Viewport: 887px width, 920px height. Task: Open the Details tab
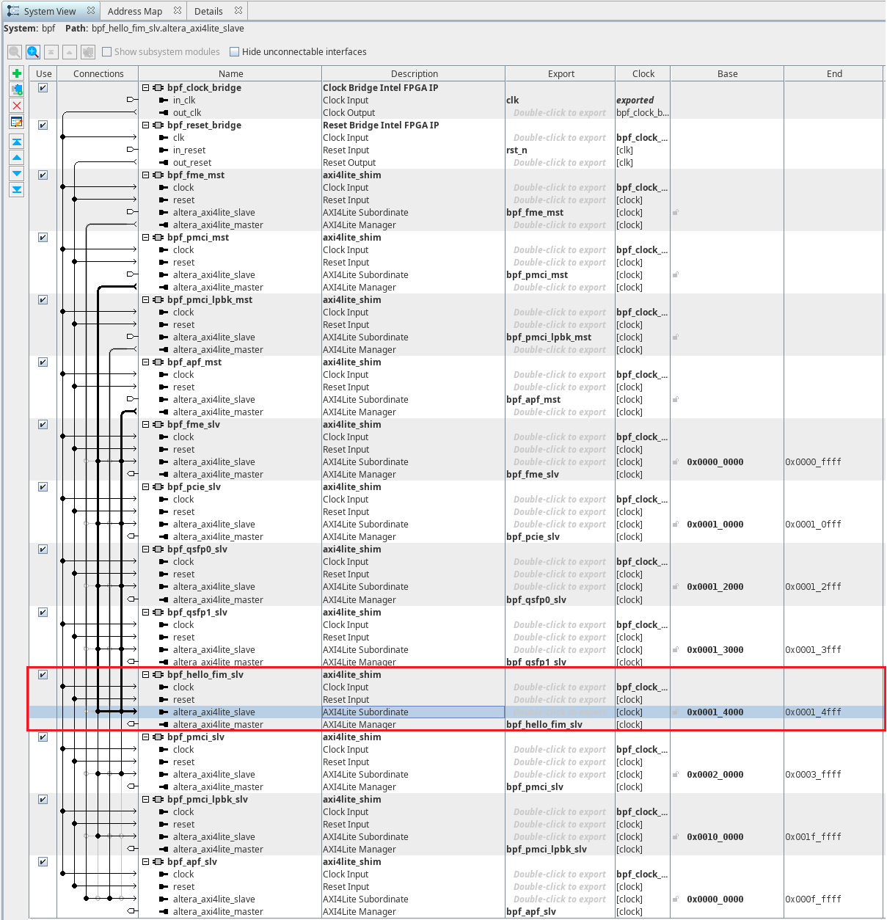pos(208,11)
